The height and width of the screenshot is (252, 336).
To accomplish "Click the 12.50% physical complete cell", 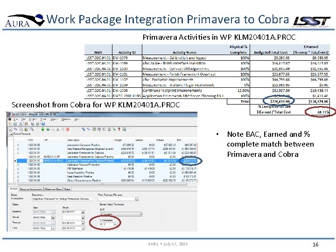I will click(x=243, y=91).
